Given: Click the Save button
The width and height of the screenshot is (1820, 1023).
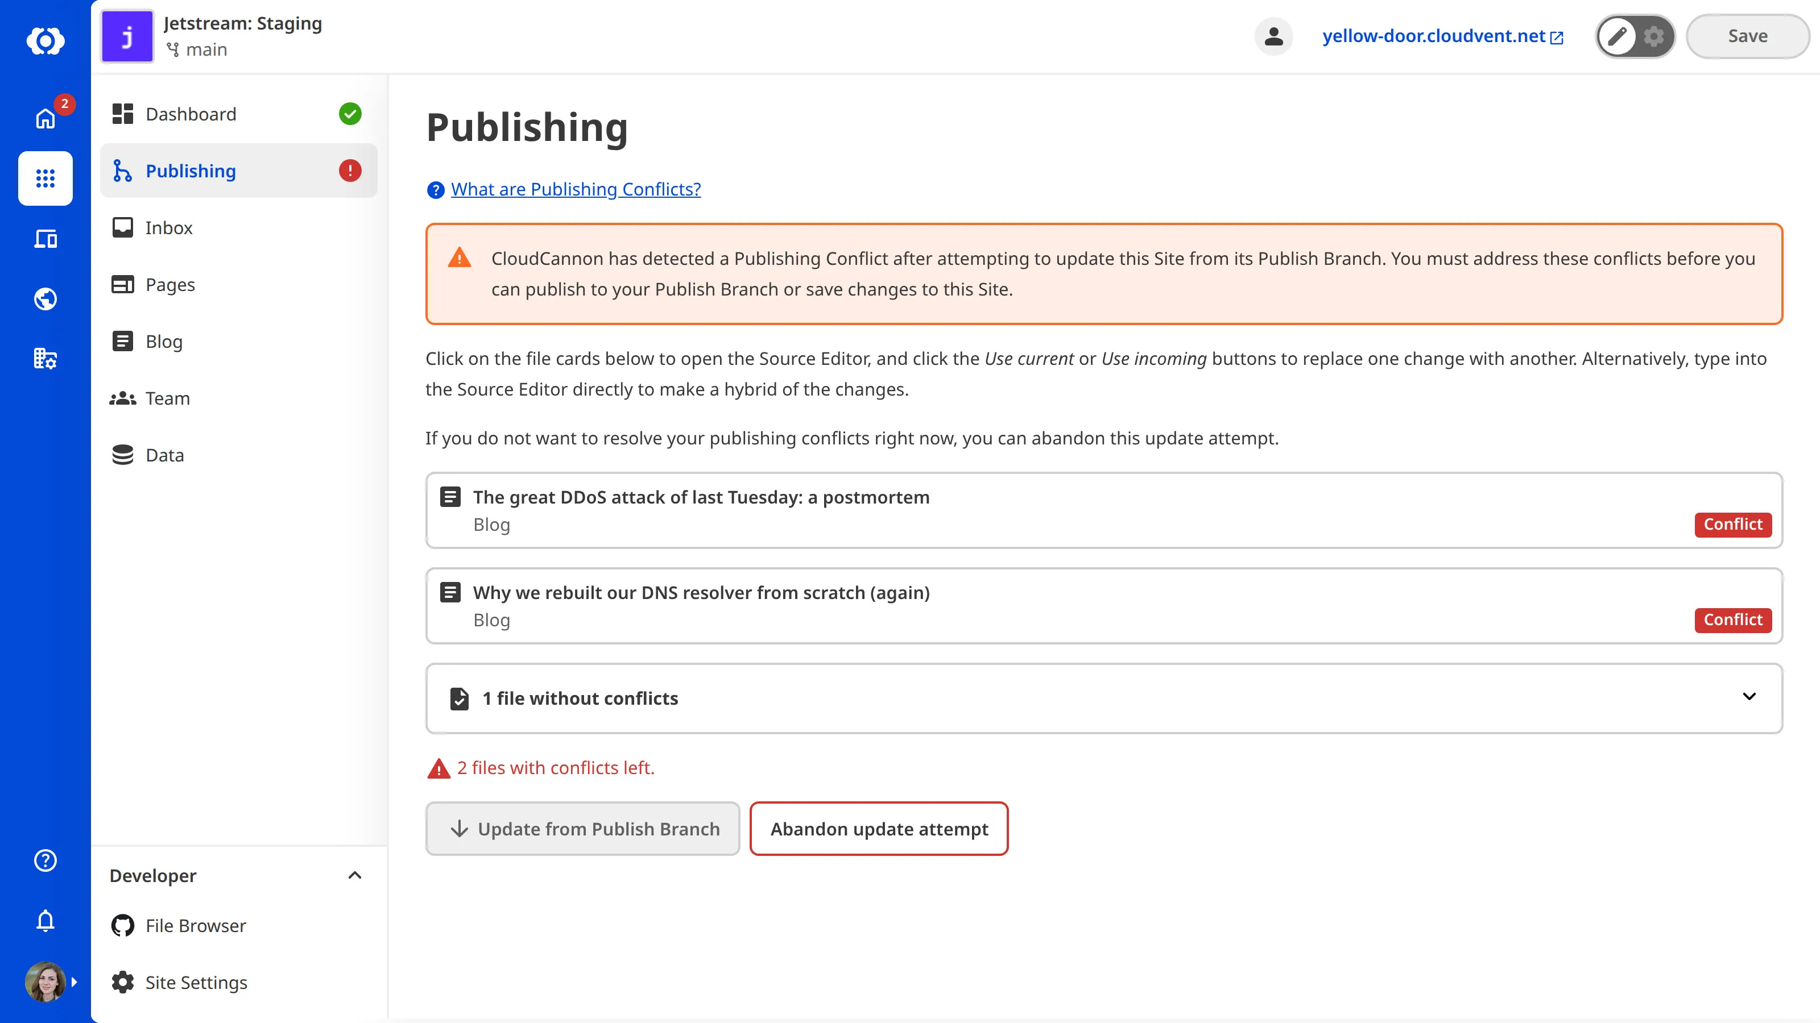Looking at the screenshot, I should click(1747, 36).
